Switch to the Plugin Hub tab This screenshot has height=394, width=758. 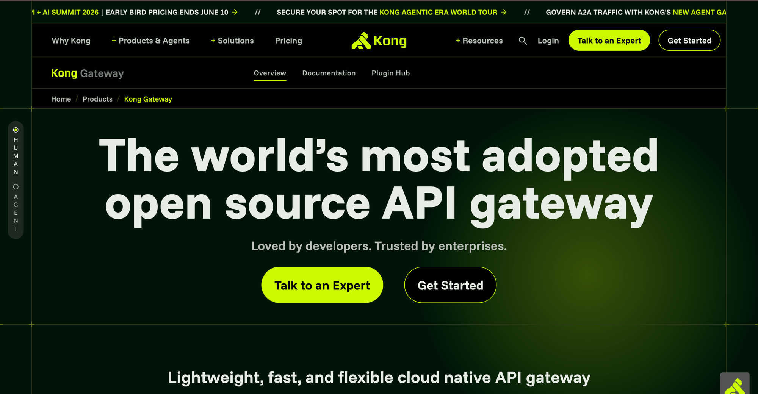pyautogui.click(x=391, y=73)
